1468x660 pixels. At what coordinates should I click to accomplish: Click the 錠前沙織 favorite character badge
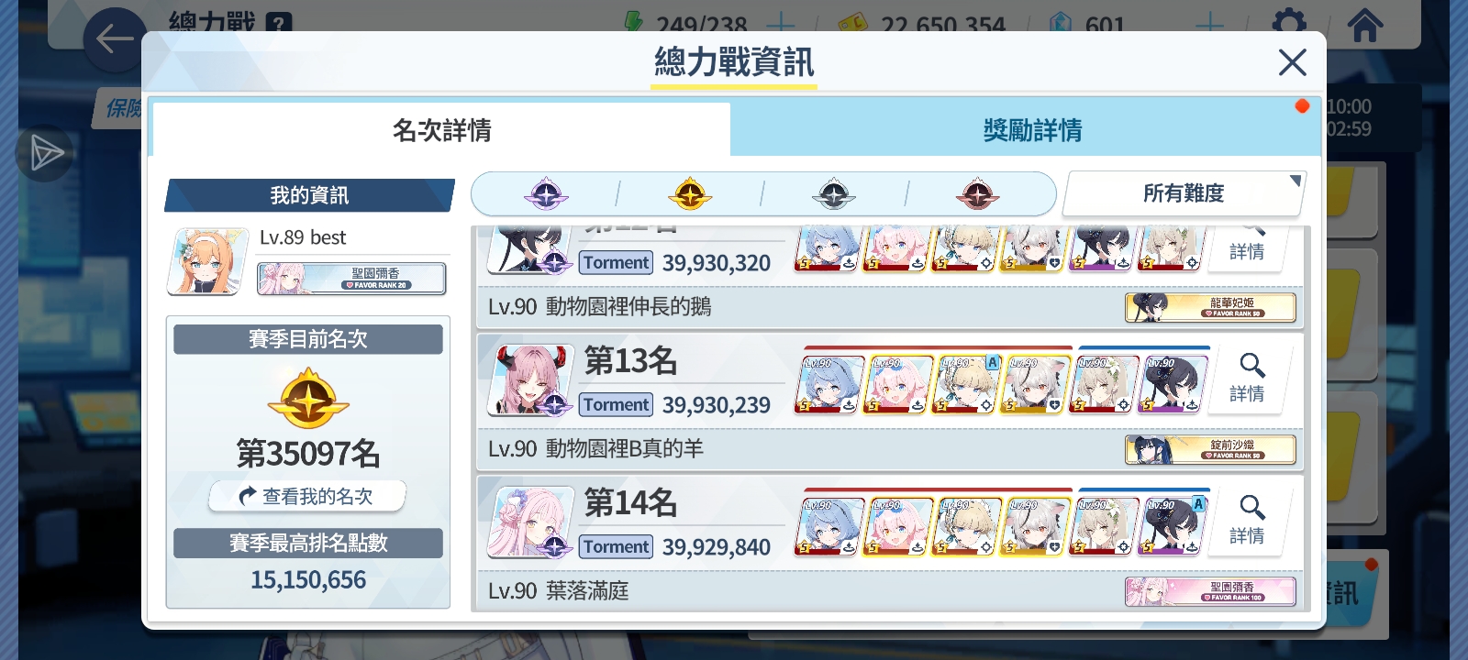click(x=1211, y=449)
